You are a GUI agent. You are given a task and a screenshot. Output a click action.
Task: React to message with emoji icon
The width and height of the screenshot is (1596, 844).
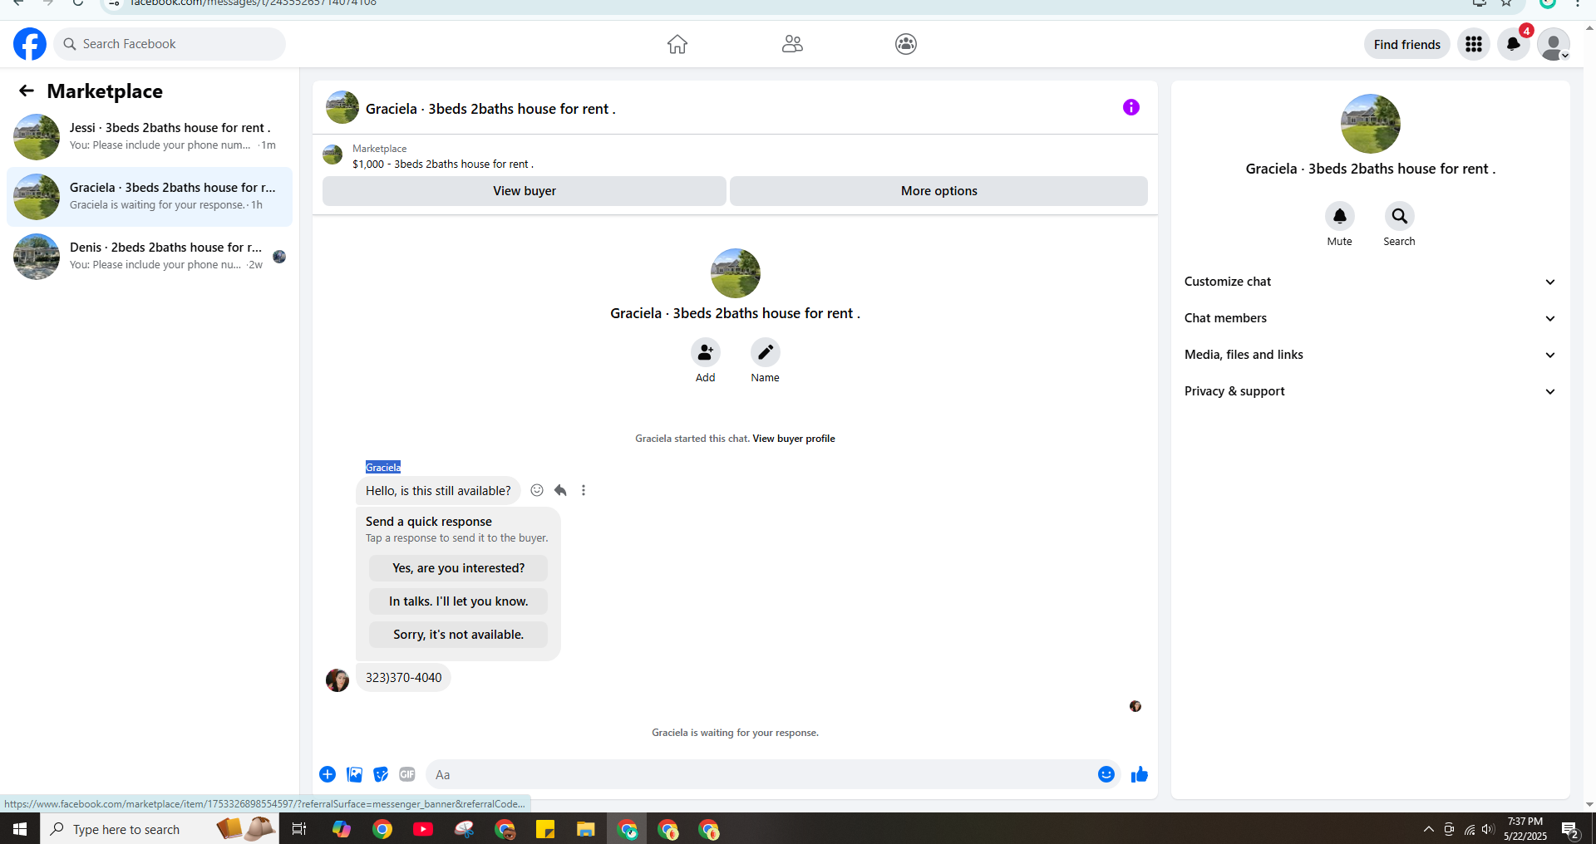tap(537, 490)
